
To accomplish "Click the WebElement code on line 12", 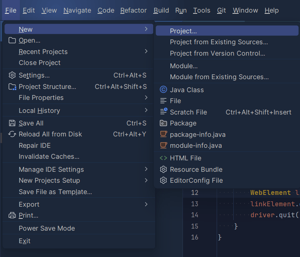I will [271, 192].
